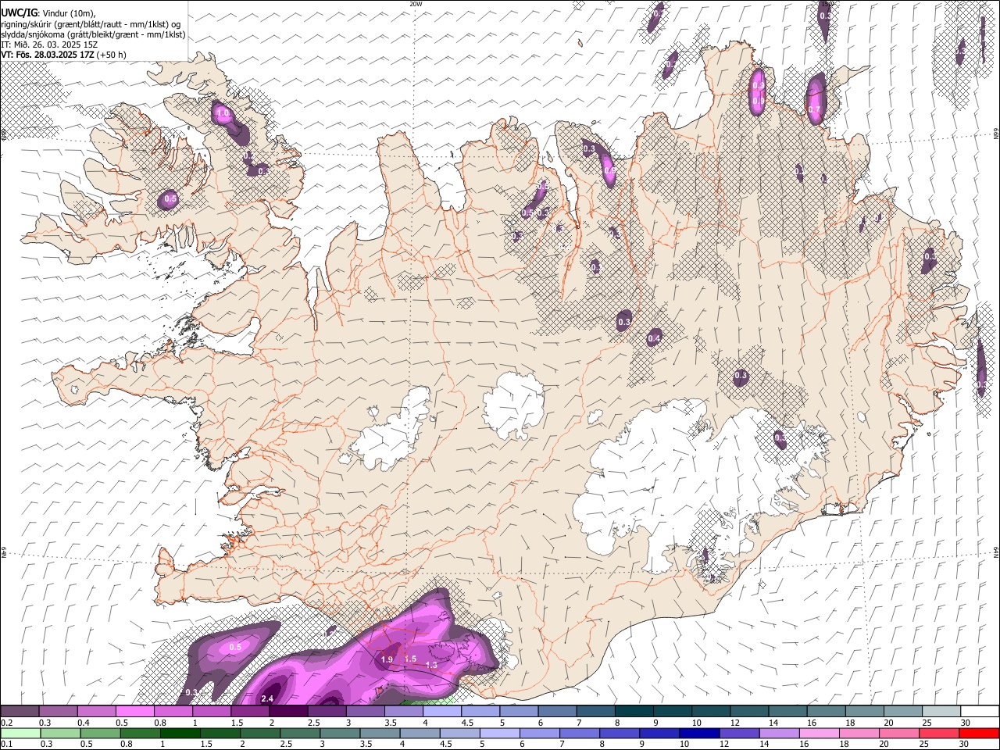
Task: Click the '0.1' legend value label
Action: coord(6,745)
